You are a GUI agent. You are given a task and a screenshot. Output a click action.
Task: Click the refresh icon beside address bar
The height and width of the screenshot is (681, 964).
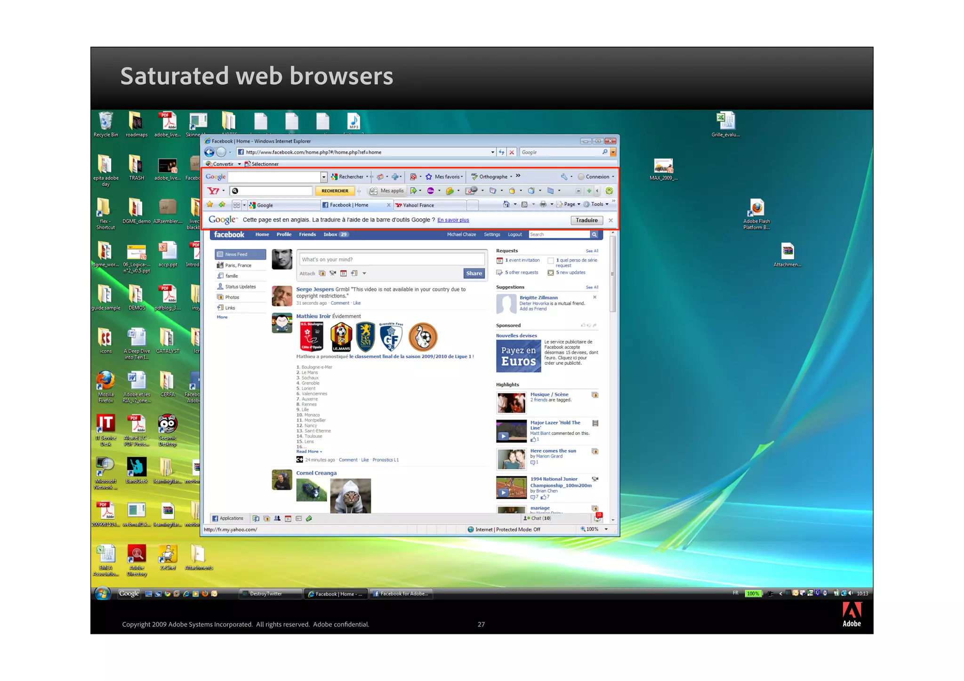pos(501,152)
